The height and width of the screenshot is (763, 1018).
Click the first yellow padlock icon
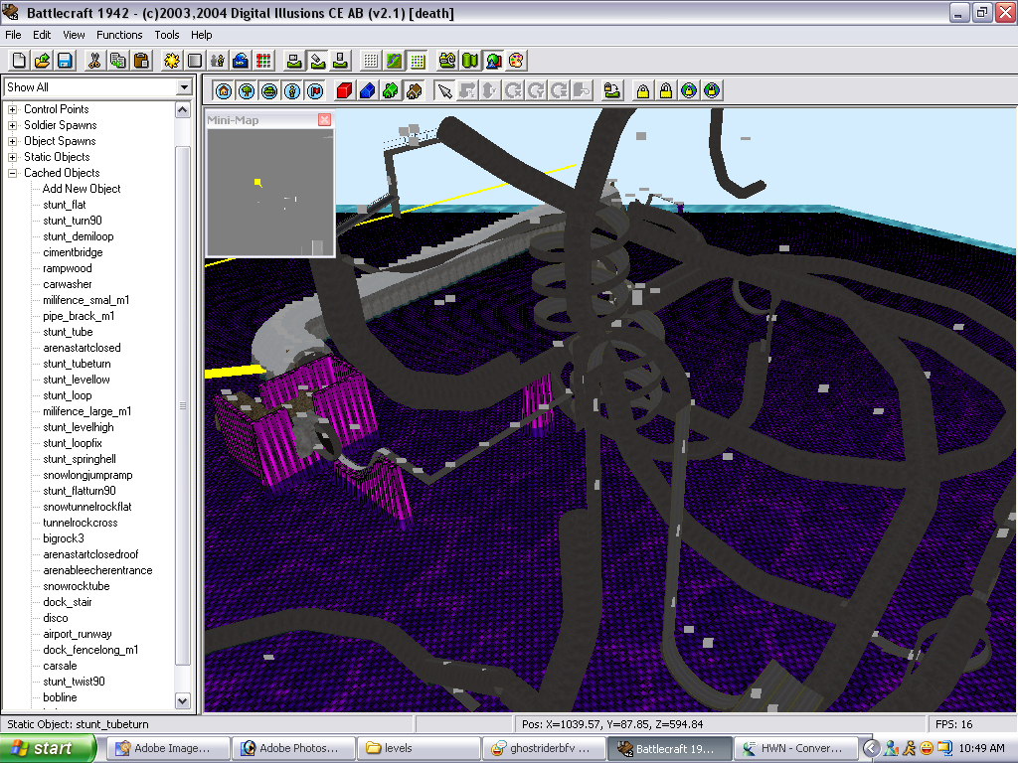tap(643, 90)
